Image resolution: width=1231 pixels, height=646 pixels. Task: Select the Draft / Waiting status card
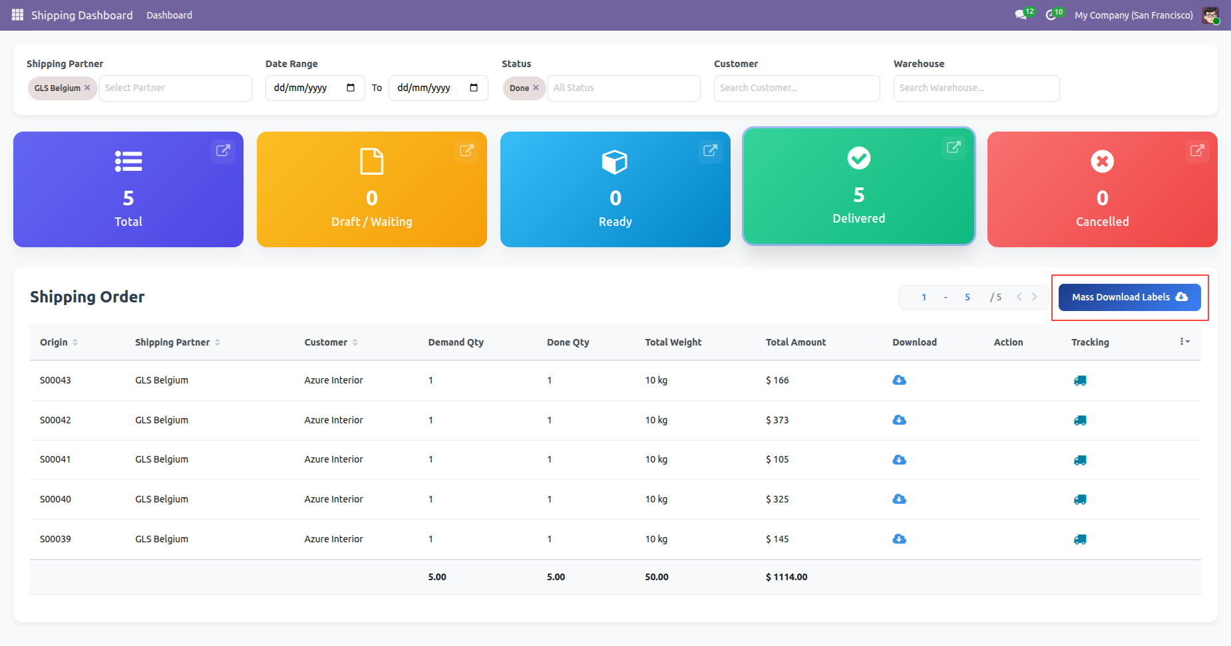point(371,189)
